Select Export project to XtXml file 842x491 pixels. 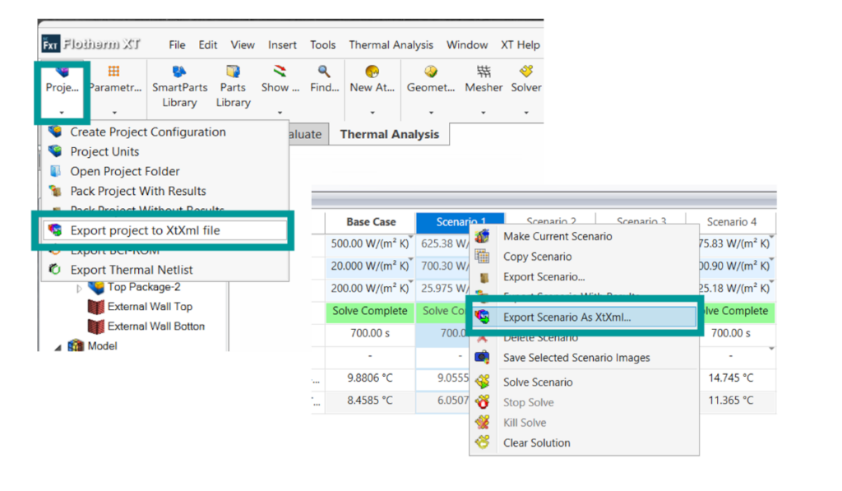click(145, 231)
